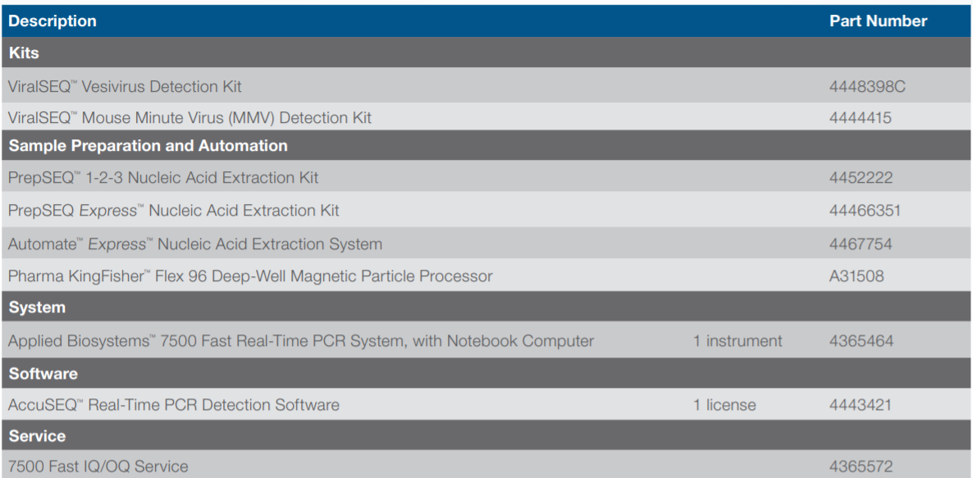973x478 pixels.
Task: Click the Description column header
Action: [x=53, y=21]
